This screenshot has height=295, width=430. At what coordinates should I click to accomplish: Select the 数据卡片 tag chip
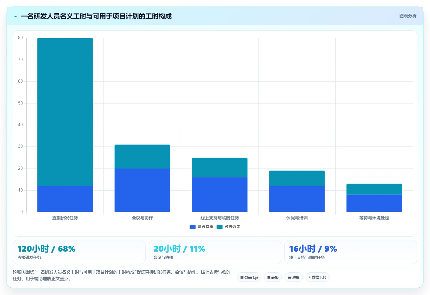point(318,277)
